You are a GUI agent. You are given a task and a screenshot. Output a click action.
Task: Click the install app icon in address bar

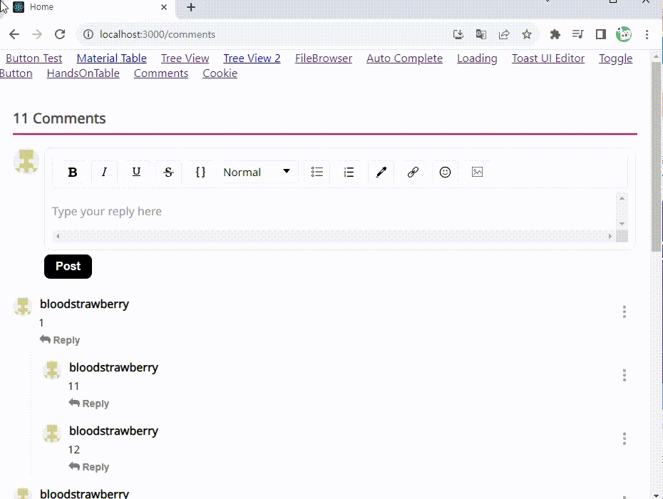pyautogui.click(x=458, y=34)
